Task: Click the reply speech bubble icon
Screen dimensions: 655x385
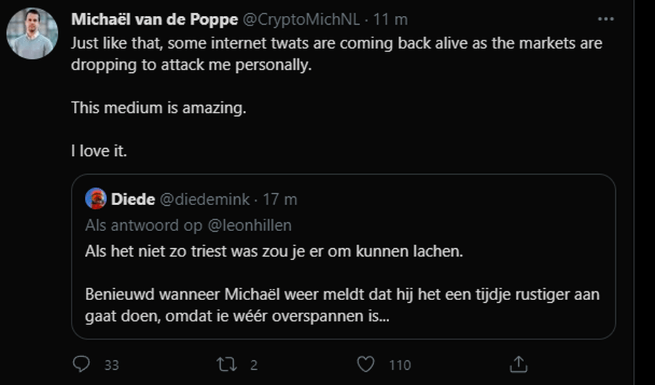Action: (x=81, y=364)
